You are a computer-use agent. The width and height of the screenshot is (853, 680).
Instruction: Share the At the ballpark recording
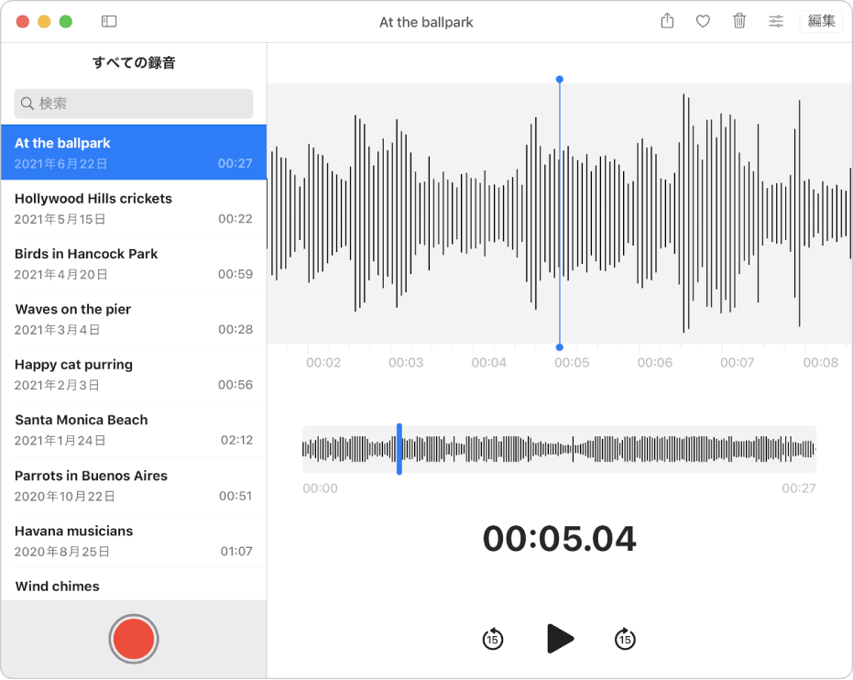(667, 21)
